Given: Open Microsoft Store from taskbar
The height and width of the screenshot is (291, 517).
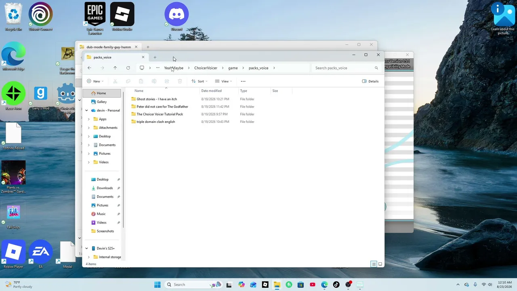Looking at the screenshot, I should click(x=301, y=285).
